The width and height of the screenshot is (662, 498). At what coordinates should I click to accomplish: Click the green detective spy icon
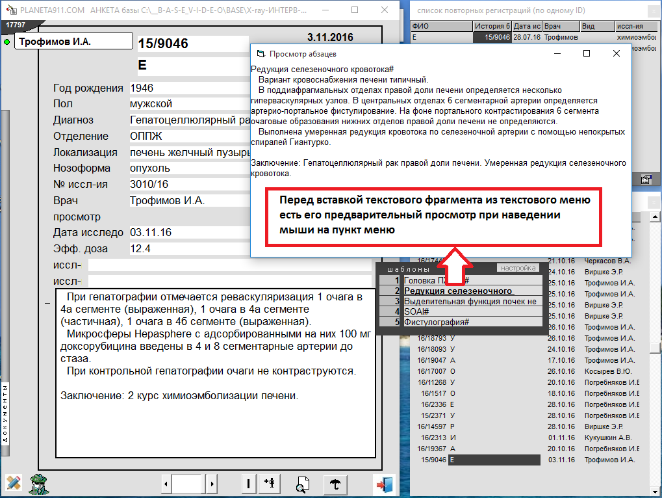[40, 484]
